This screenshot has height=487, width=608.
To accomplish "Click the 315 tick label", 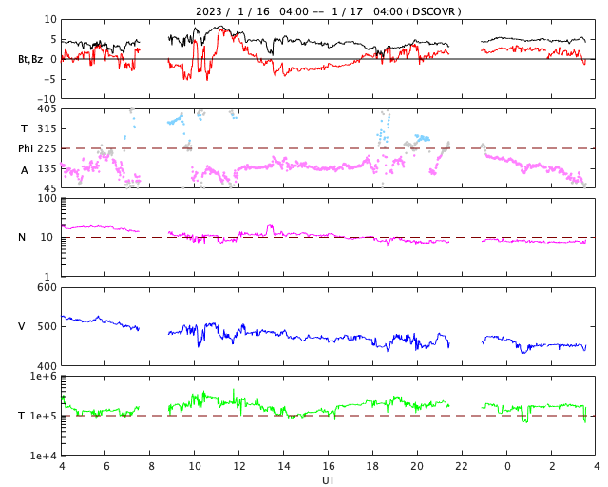I will (47, 128).
